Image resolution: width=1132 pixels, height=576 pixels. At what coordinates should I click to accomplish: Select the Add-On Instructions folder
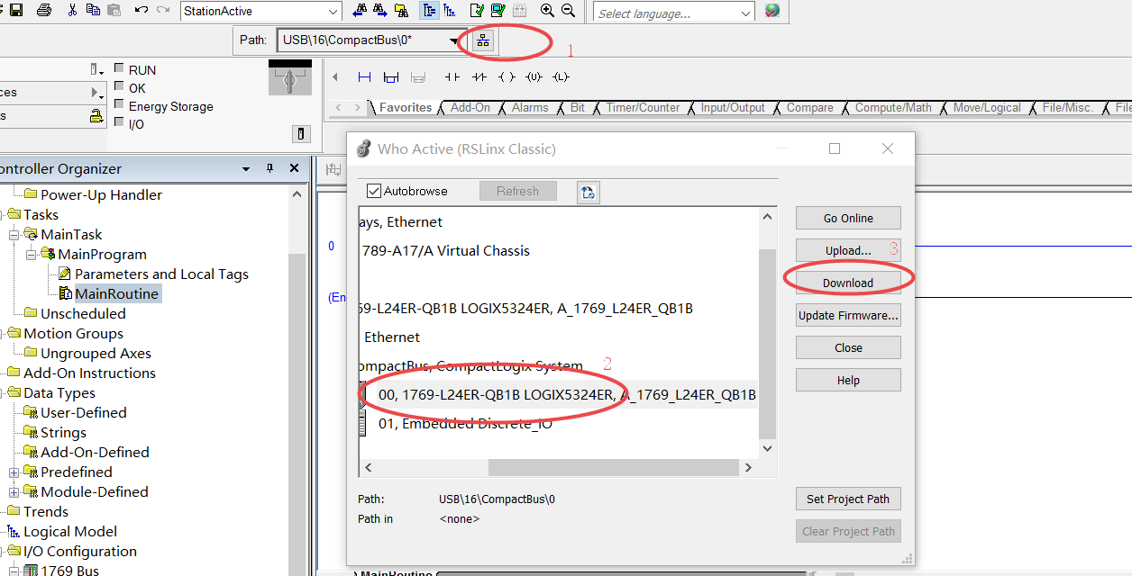point(89,373)
